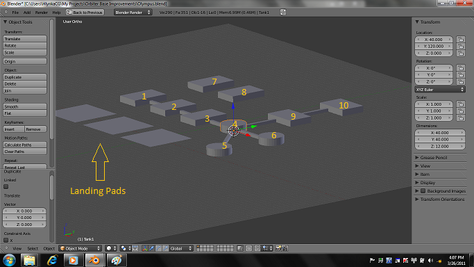Lock the Scale Y value
The width and height of the screenshot is (474, 267).
tap(461, 111)
